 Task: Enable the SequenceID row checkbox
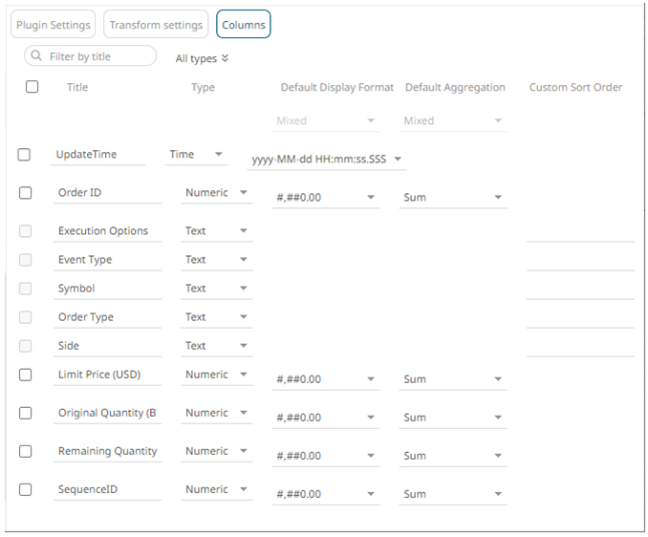(25, 489)
